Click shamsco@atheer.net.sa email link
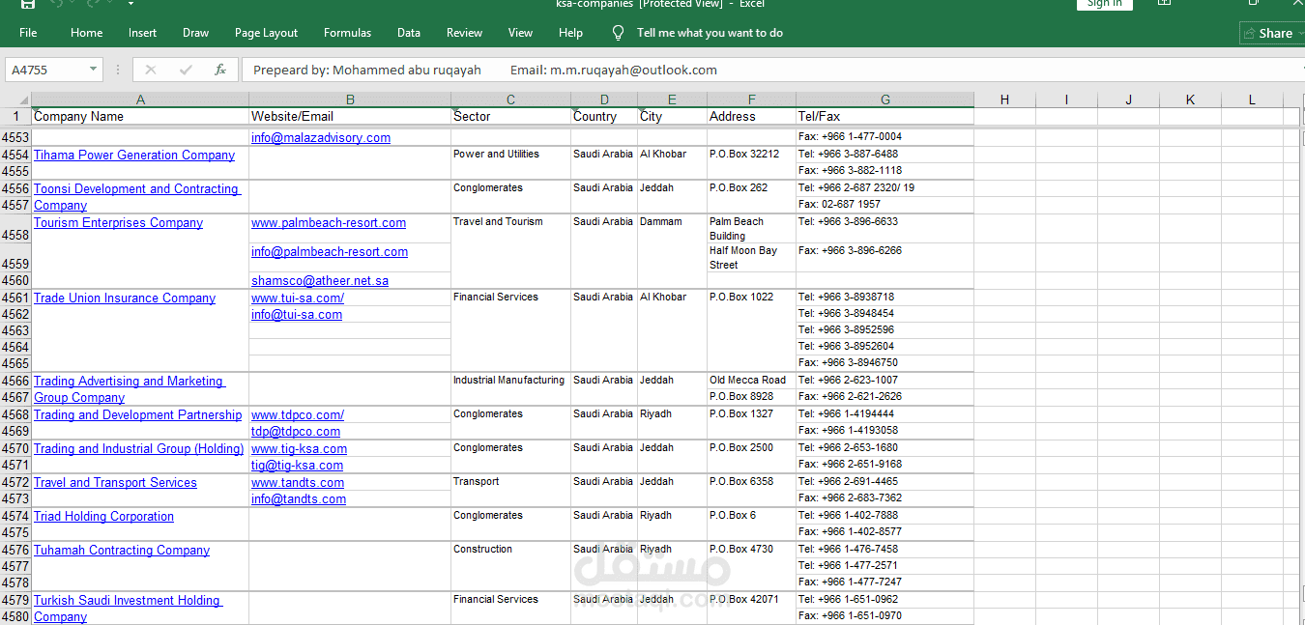 (320, 280)
